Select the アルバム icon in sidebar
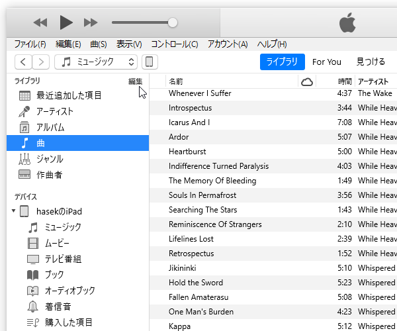 tap(24, 127)
